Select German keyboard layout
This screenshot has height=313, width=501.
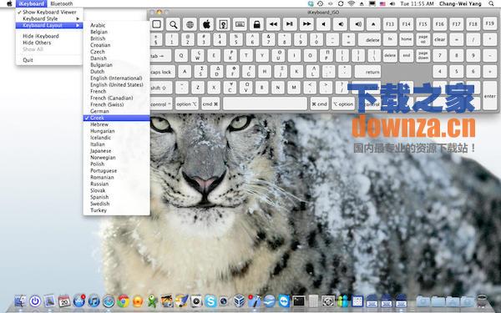click(116, 111)
